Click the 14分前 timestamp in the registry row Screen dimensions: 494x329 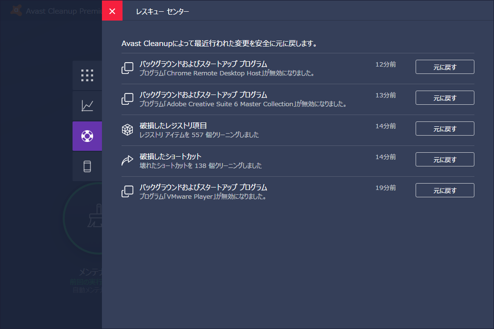pos(386,126)
